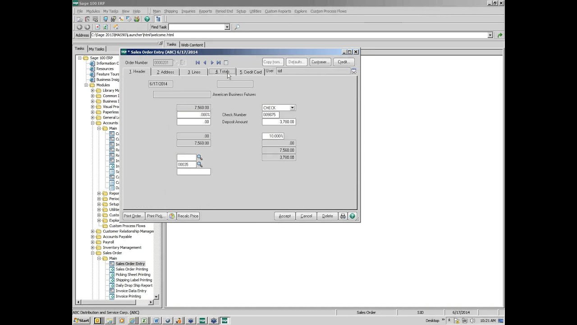This screenshot has height=325, width=577.
Task: Click the Find Task magnifier icon
Action: (x=237, y=27)
